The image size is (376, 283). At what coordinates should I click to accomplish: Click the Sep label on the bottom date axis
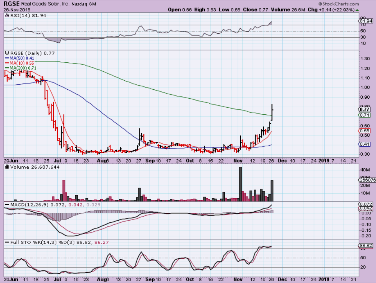coord(150,279)
